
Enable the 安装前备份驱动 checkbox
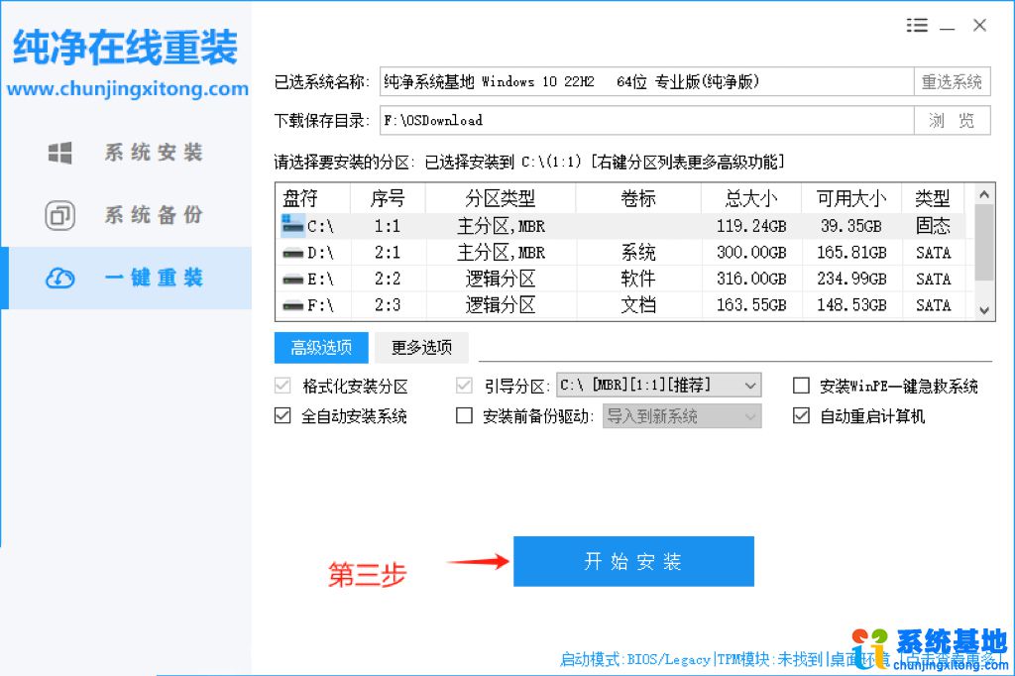(x=464, y=415)
